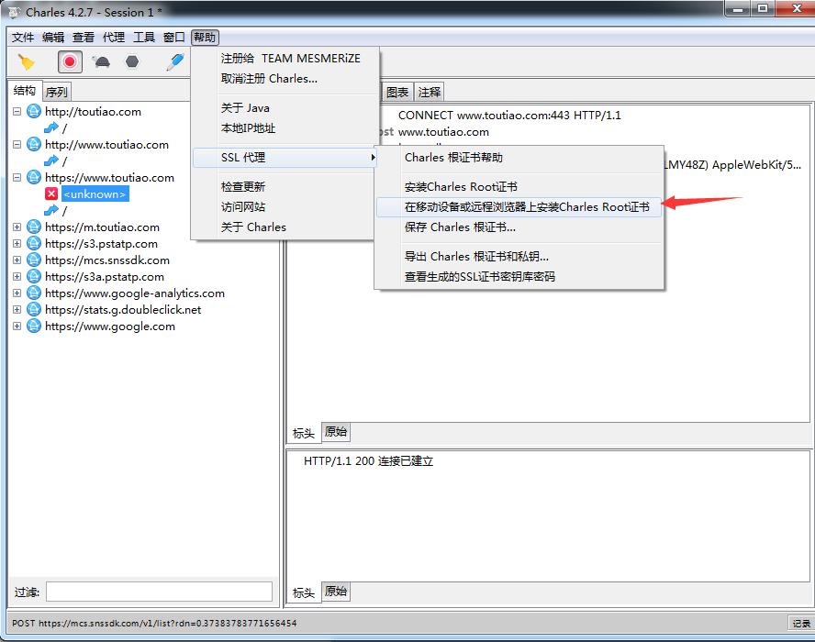Toggle the hexagon breakpoints icon
Screen dimensions: 815x642
tap(132, 61)
